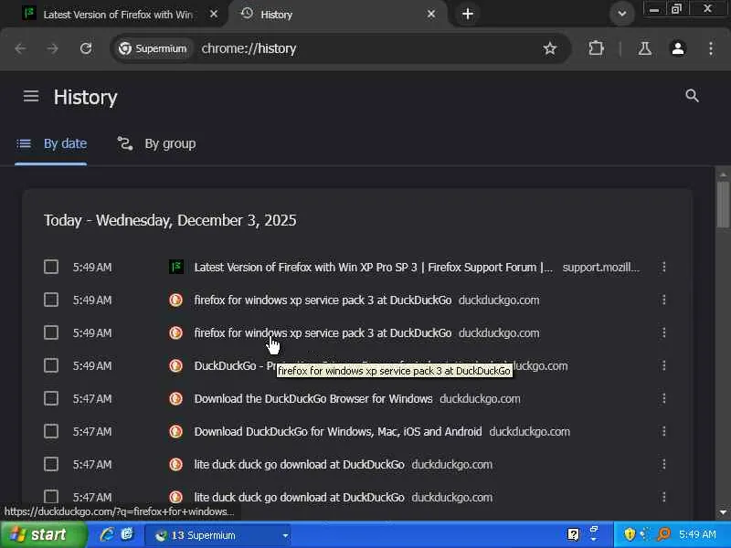
Task: Check the first firefox for windows xp entry checkbox
Action: pos(51,300)
